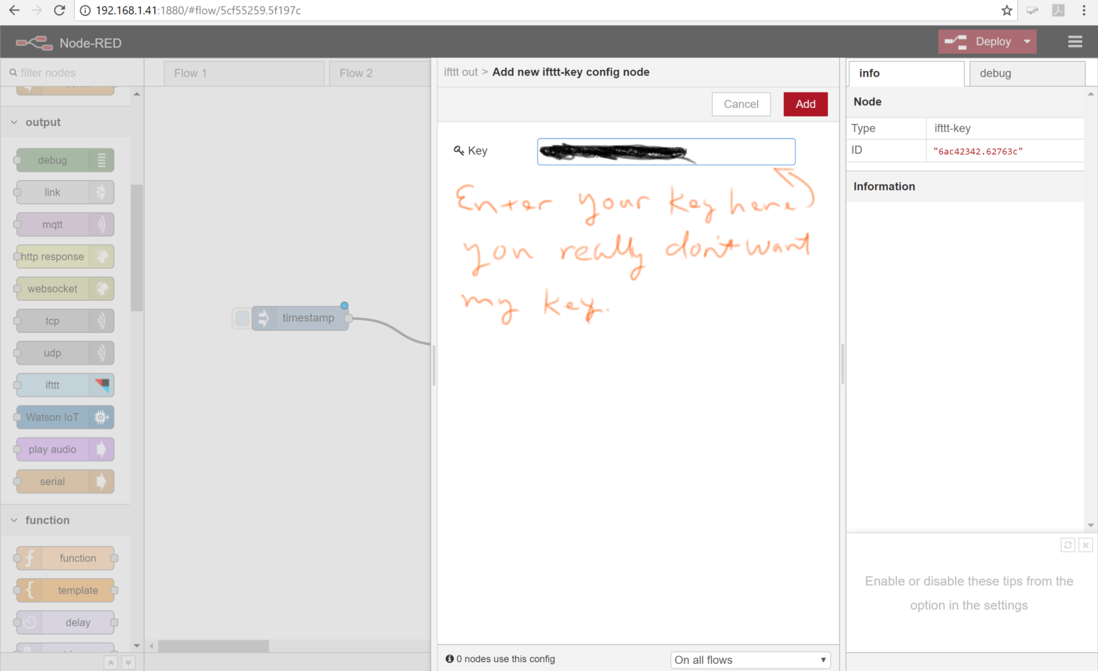1098x671 pixels.
Task: Open the info sidebar tab
Action: 907,73
